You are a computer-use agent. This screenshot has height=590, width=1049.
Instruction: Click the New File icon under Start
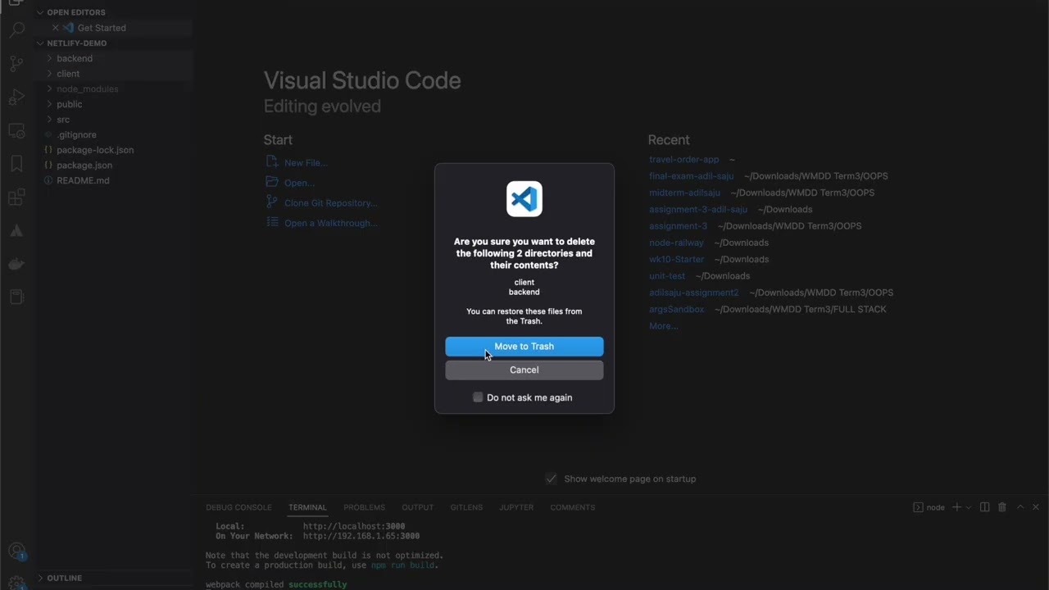pos(272,162)
